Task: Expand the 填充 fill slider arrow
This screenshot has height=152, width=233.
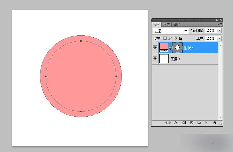Action: (x=219, y=38)
